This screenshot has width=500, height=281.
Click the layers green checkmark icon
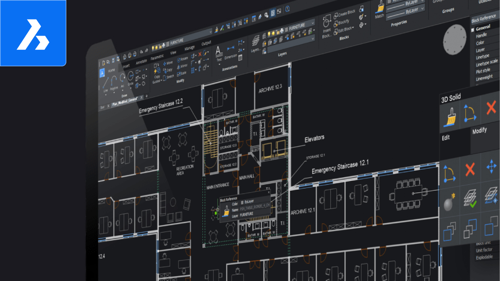470,199
